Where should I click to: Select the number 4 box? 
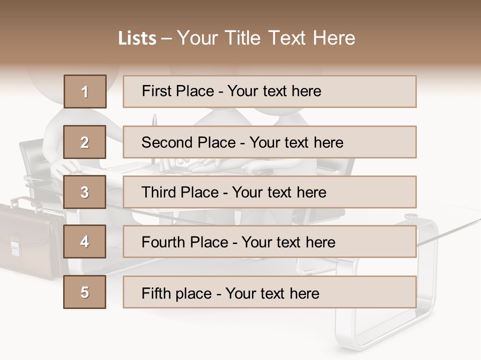point(85,241)
